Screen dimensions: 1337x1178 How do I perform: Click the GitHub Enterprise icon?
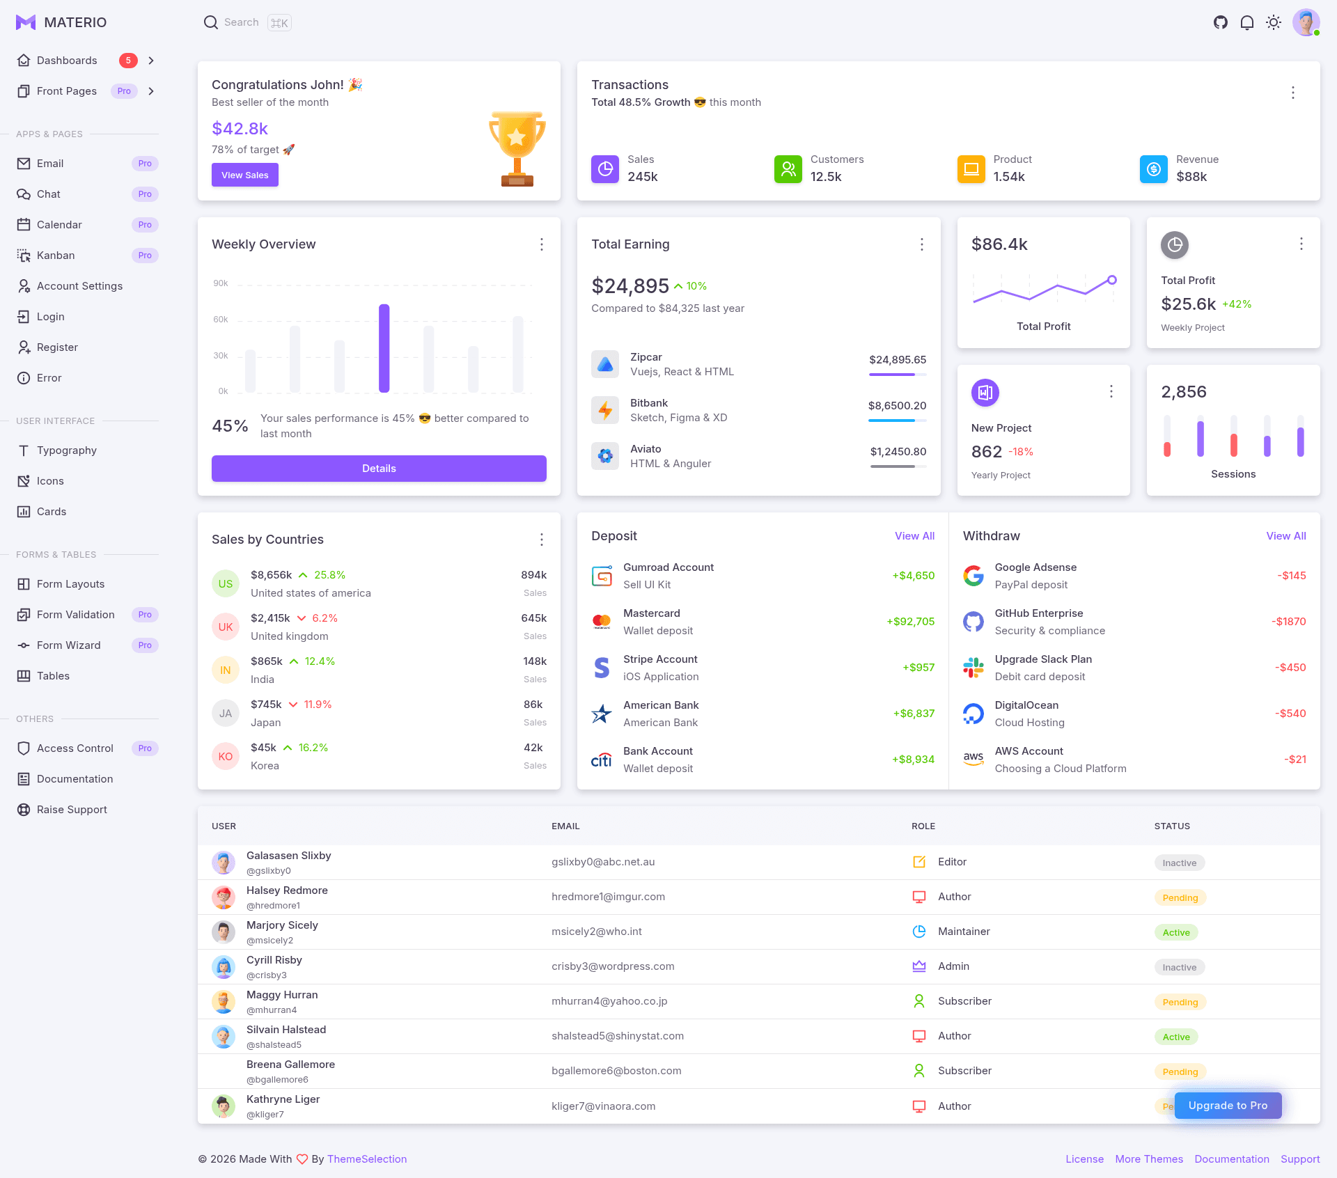974,622
